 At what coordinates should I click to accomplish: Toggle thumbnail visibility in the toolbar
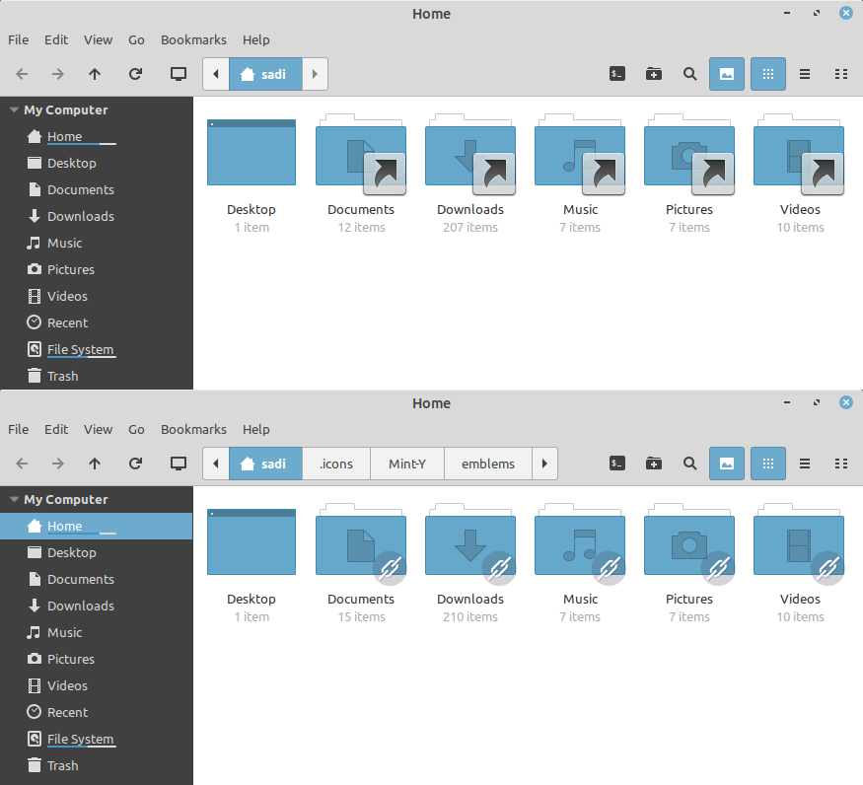(x=727, y=74)
